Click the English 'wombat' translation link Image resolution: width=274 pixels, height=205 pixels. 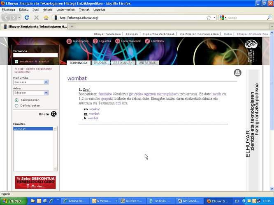(x=95, y=109)
